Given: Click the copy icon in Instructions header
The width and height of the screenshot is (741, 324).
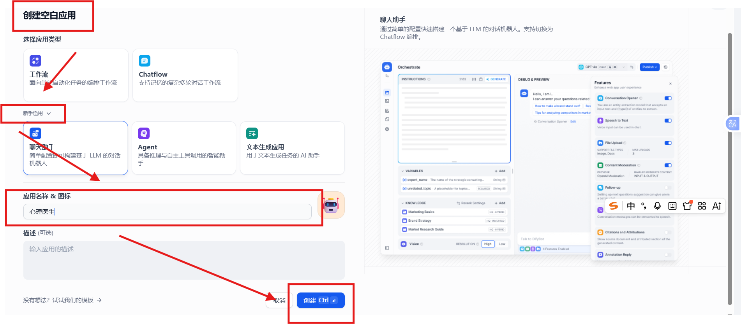Looking at the screenshot, I should 481,79.
